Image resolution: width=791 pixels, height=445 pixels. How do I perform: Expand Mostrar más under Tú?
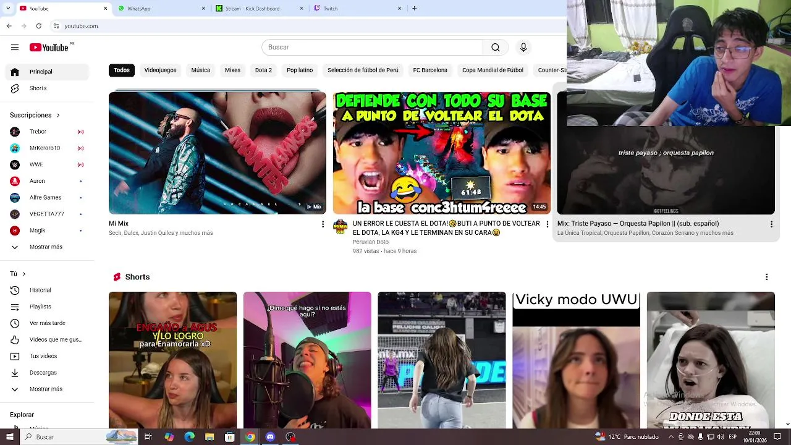[x=48, y=389]
